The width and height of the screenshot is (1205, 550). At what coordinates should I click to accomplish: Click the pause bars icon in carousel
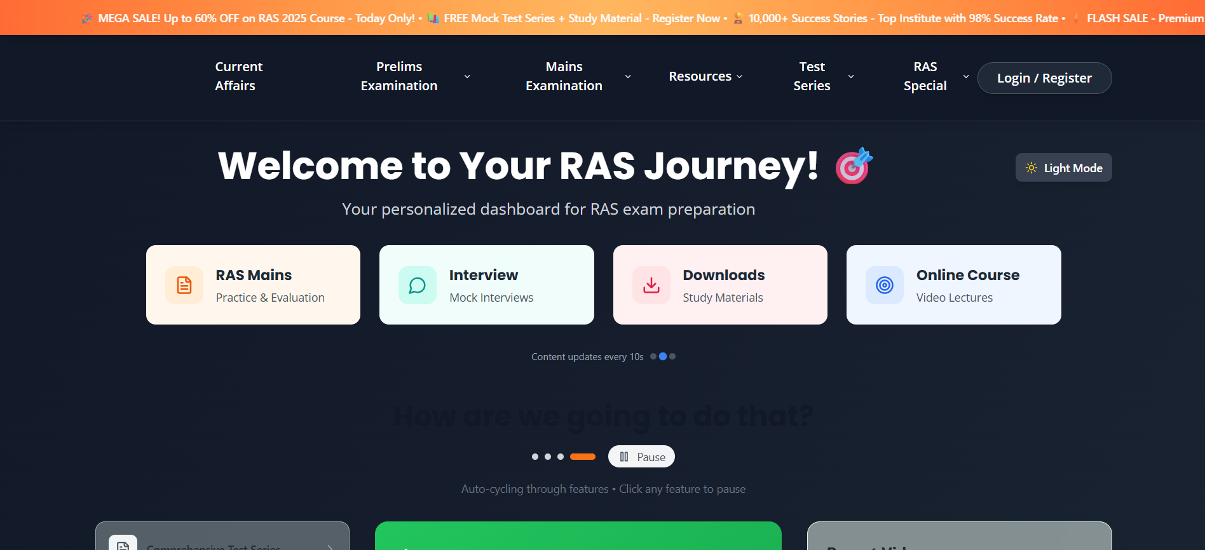624,457
